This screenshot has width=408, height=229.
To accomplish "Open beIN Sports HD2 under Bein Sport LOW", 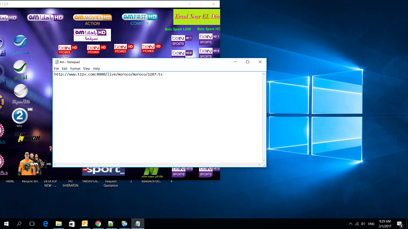I will point(182,54).
